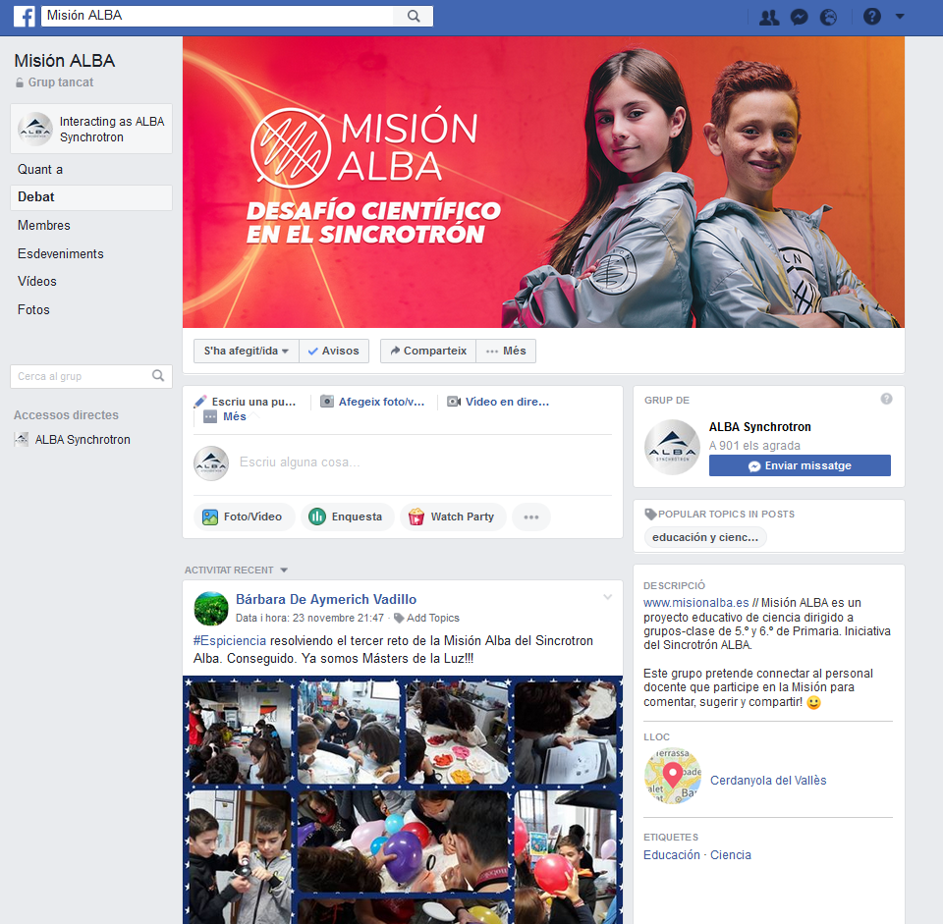The height and width of the screenshot is (924, 943).
Task: Click the pencil icon for writing a post
Action: [x=200, y=402]
